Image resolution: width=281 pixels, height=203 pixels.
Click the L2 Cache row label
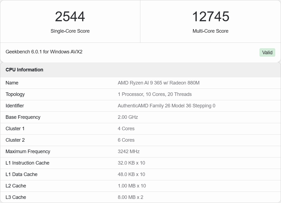[16, 186]
